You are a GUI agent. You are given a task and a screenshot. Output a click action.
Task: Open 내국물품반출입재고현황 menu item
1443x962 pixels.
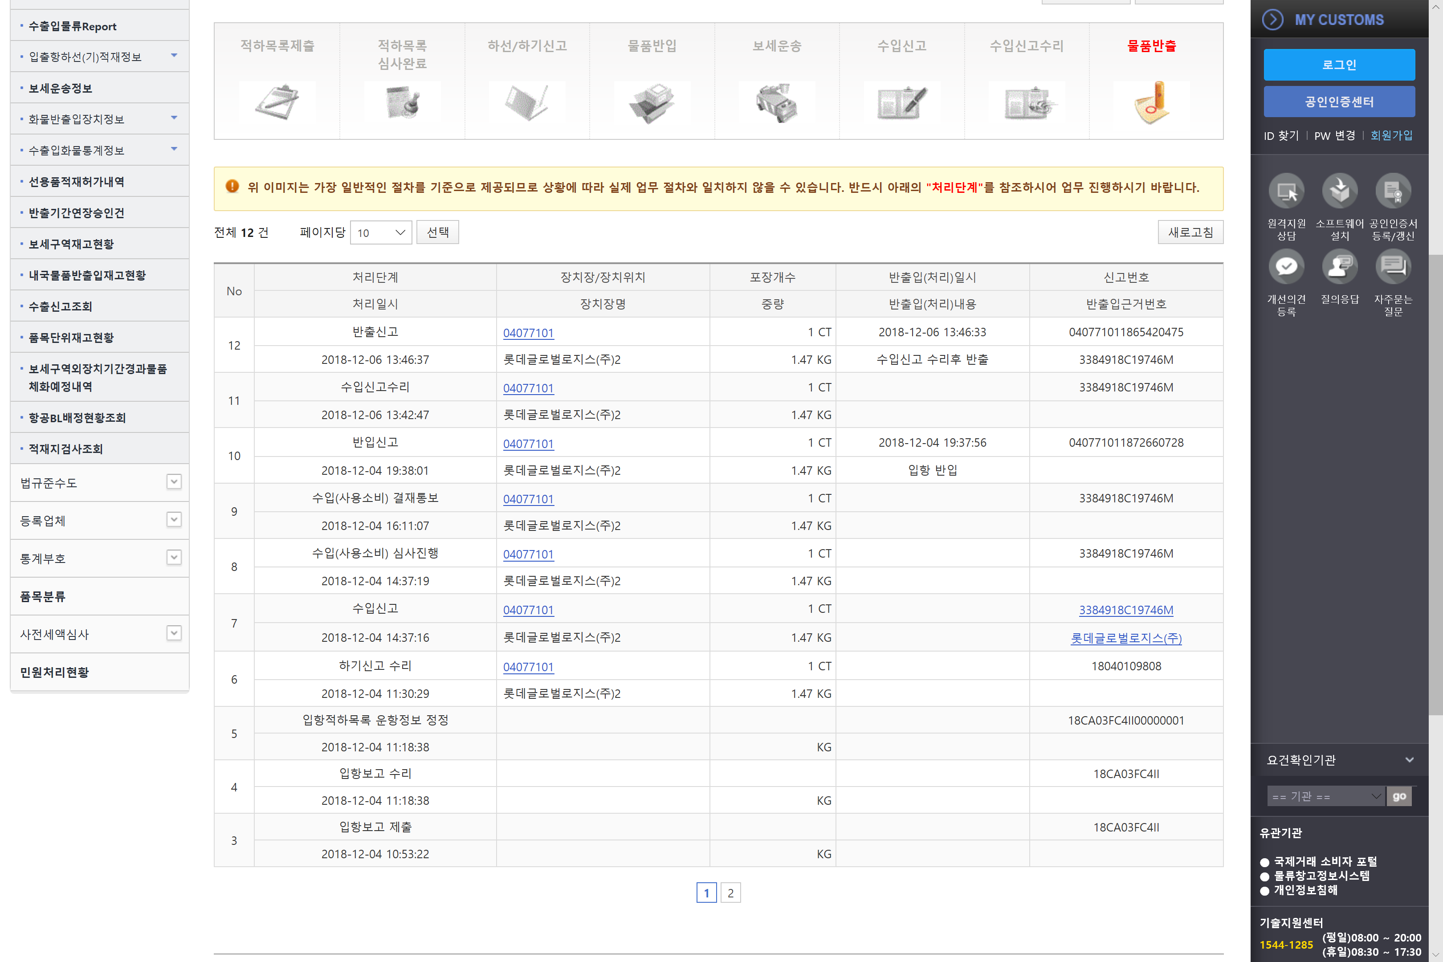(x=87, y=276)
